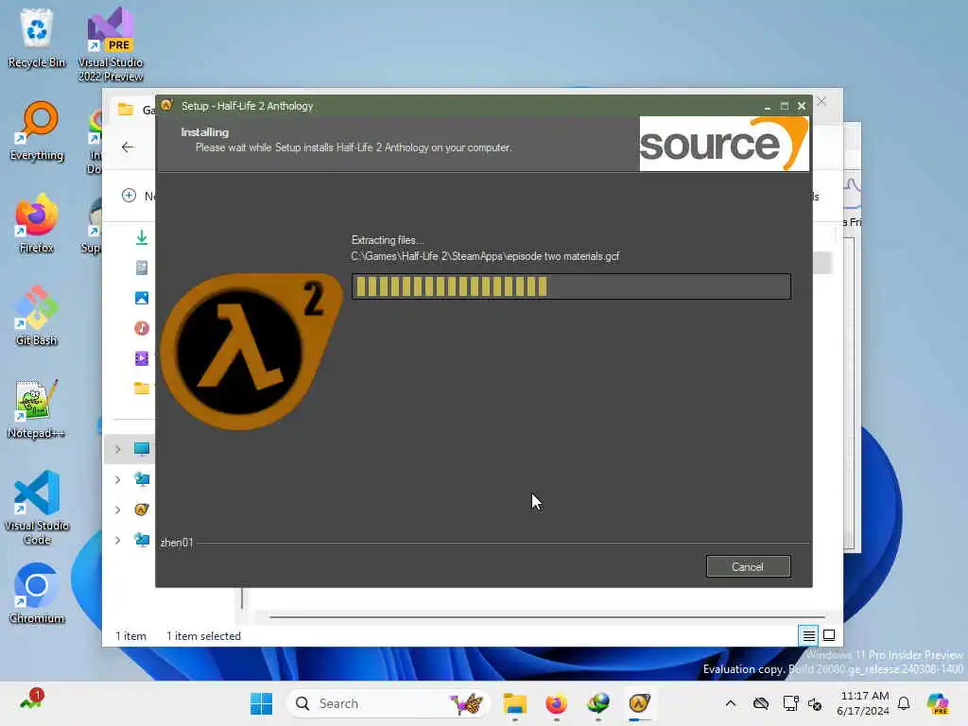
Task: Show hidden system tray icons
Action: (x=731, y=703)
